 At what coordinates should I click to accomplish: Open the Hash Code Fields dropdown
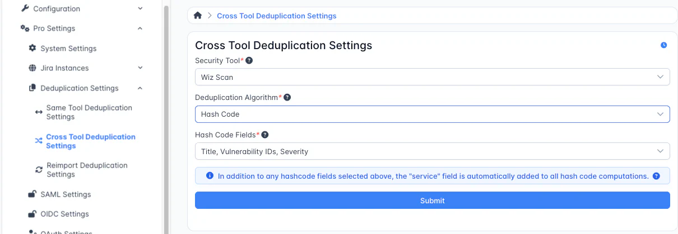[x=431, y=151]
